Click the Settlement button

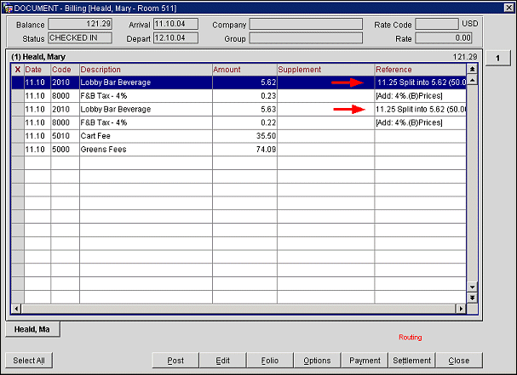[x=411, y=361]
